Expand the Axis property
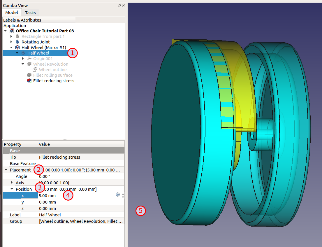This screenshot has height=247, width=322. pos(12,183)
